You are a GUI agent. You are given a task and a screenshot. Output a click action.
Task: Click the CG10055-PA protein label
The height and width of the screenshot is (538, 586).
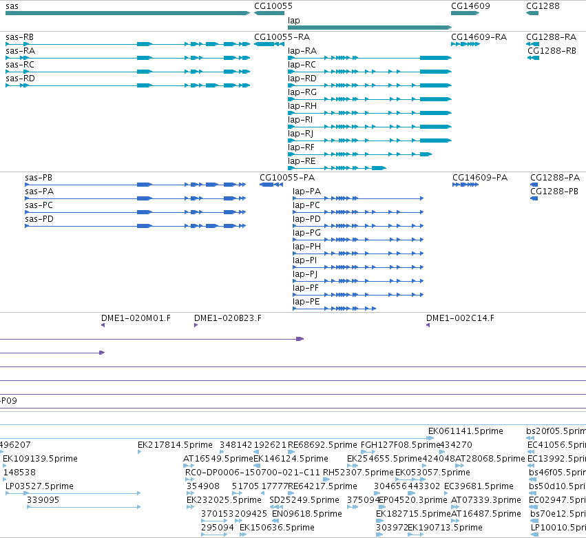(x=287, y=178)
